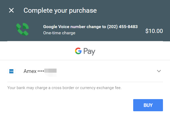Image resolution: width=170 pixels, height=118 pixels.
Task: Open the Amex payment method selector
Action: pyautogui.click(x=85, y=71)
